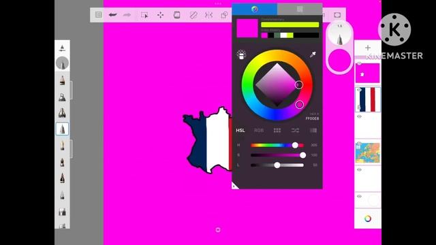This screenshot has width=436, height=245.
Task: Select the highlighted ink pen brush
Action: pos(62,129)
